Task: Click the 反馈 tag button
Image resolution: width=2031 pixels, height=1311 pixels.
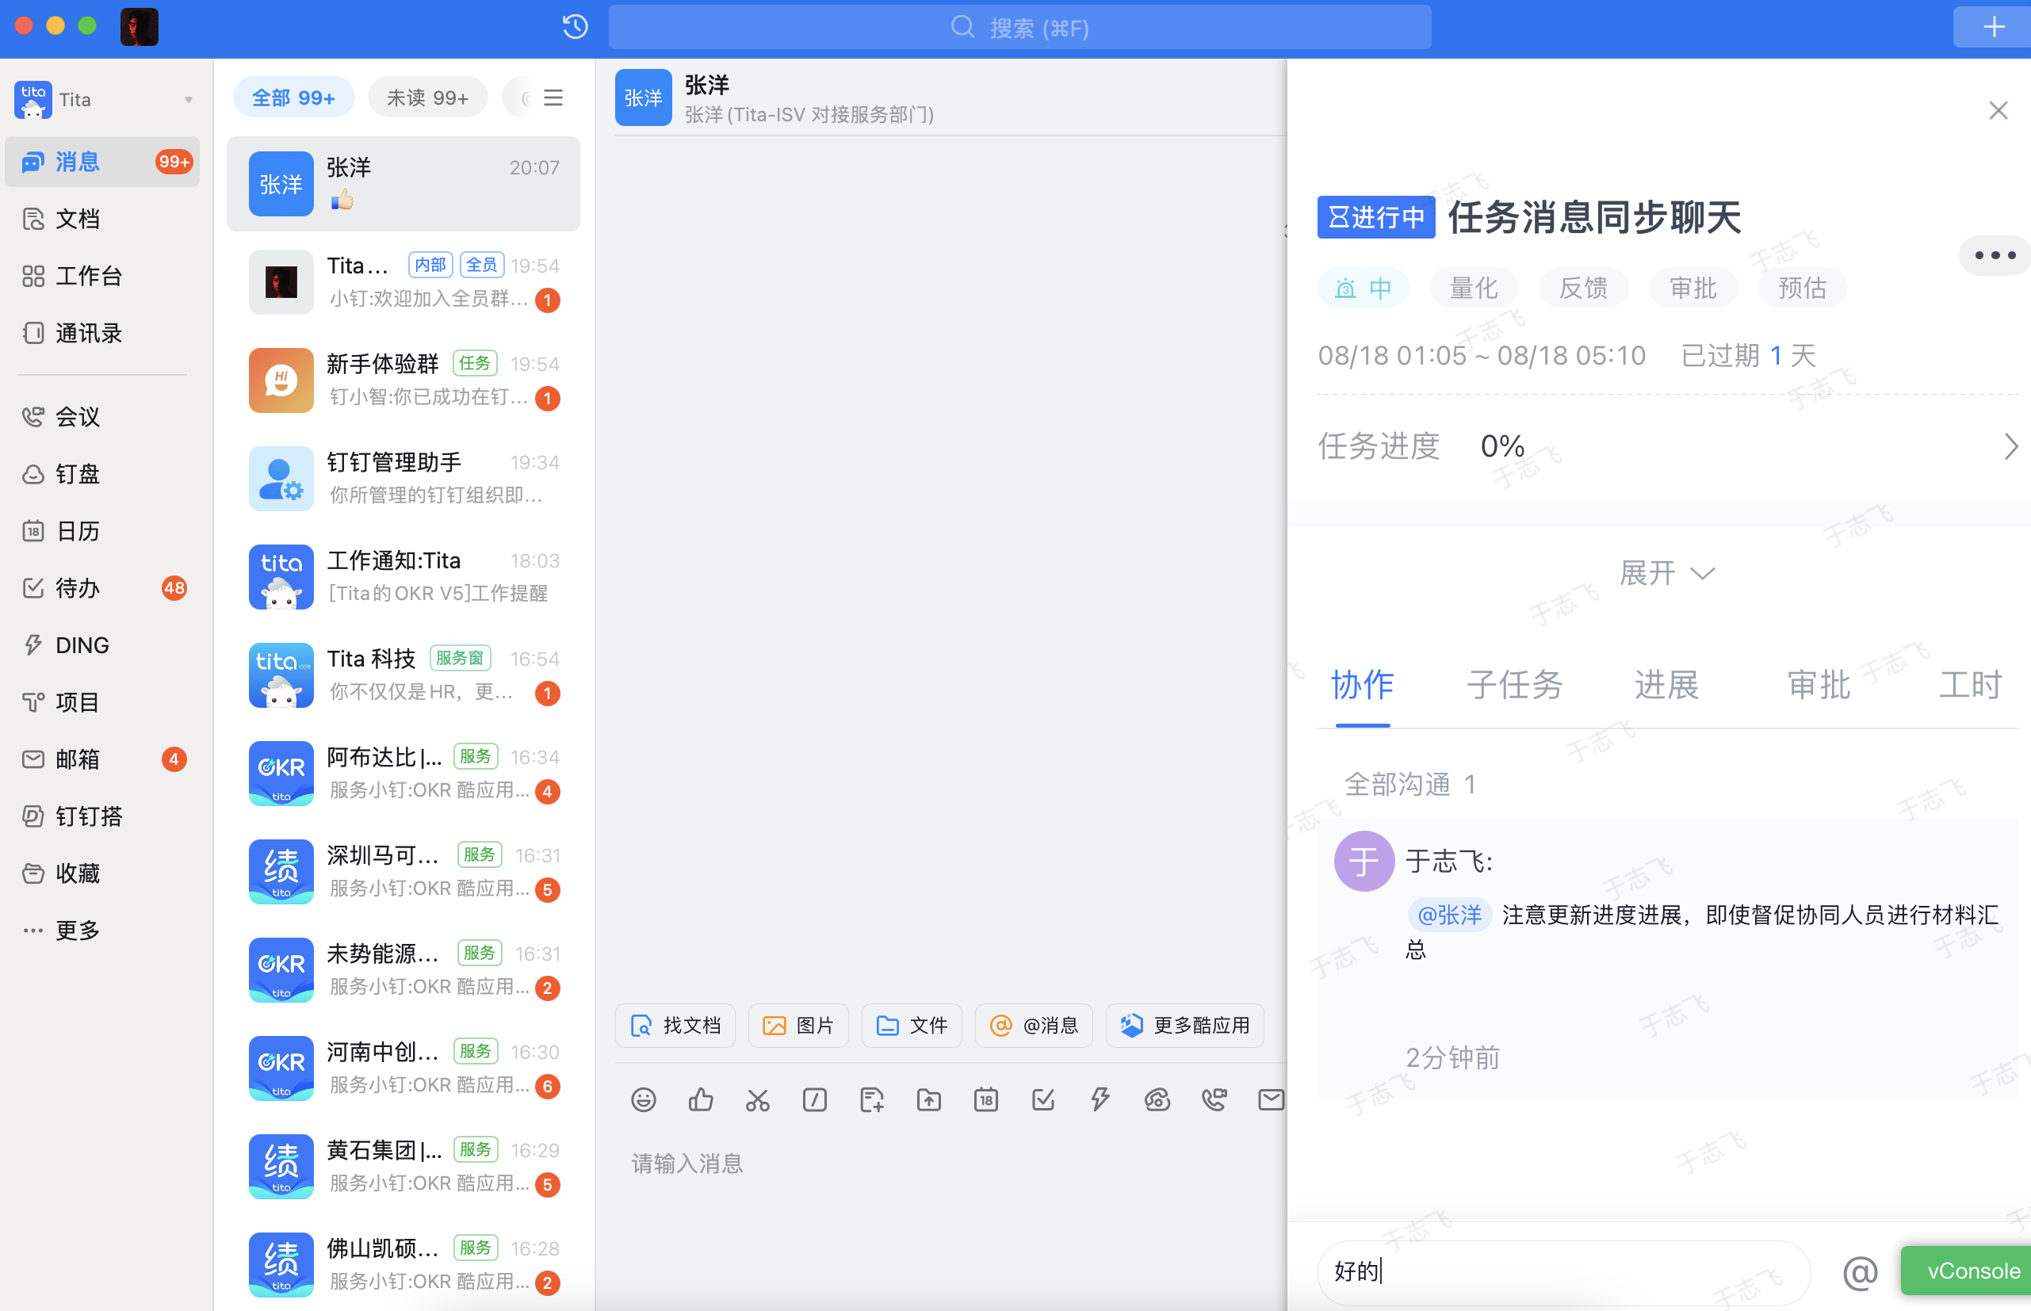Action: (x=1583, y=288)
